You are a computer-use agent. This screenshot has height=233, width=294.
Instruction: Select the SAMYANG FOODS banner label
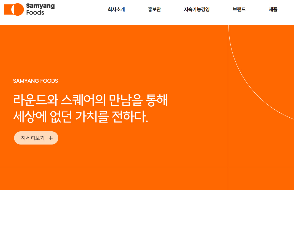(36, 81)
